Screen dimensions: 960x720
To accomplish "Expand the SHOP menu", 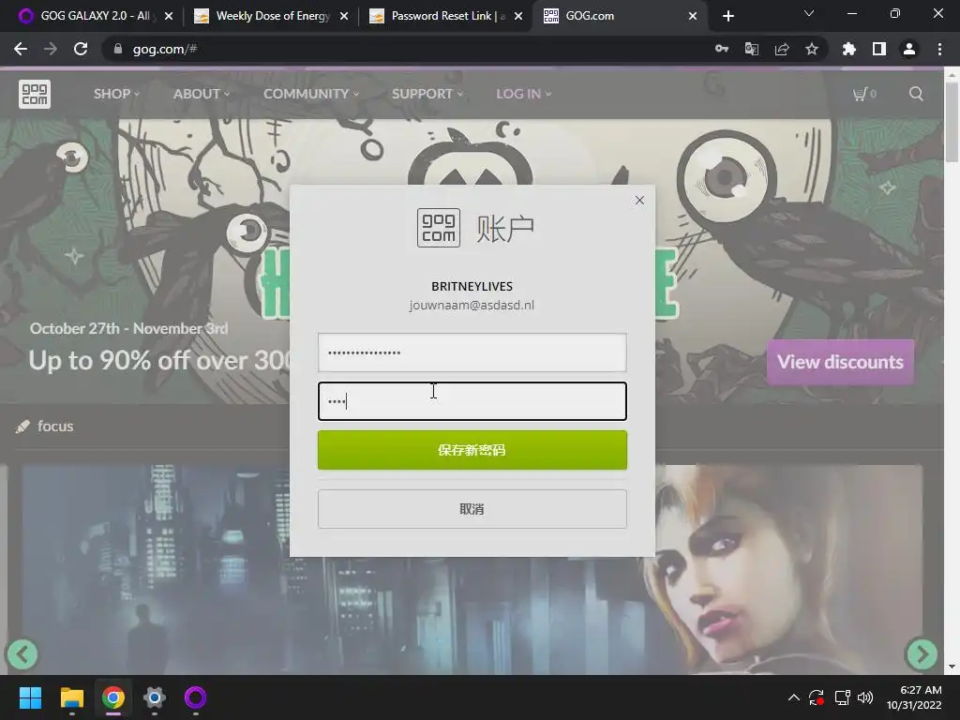I will 116,94.
